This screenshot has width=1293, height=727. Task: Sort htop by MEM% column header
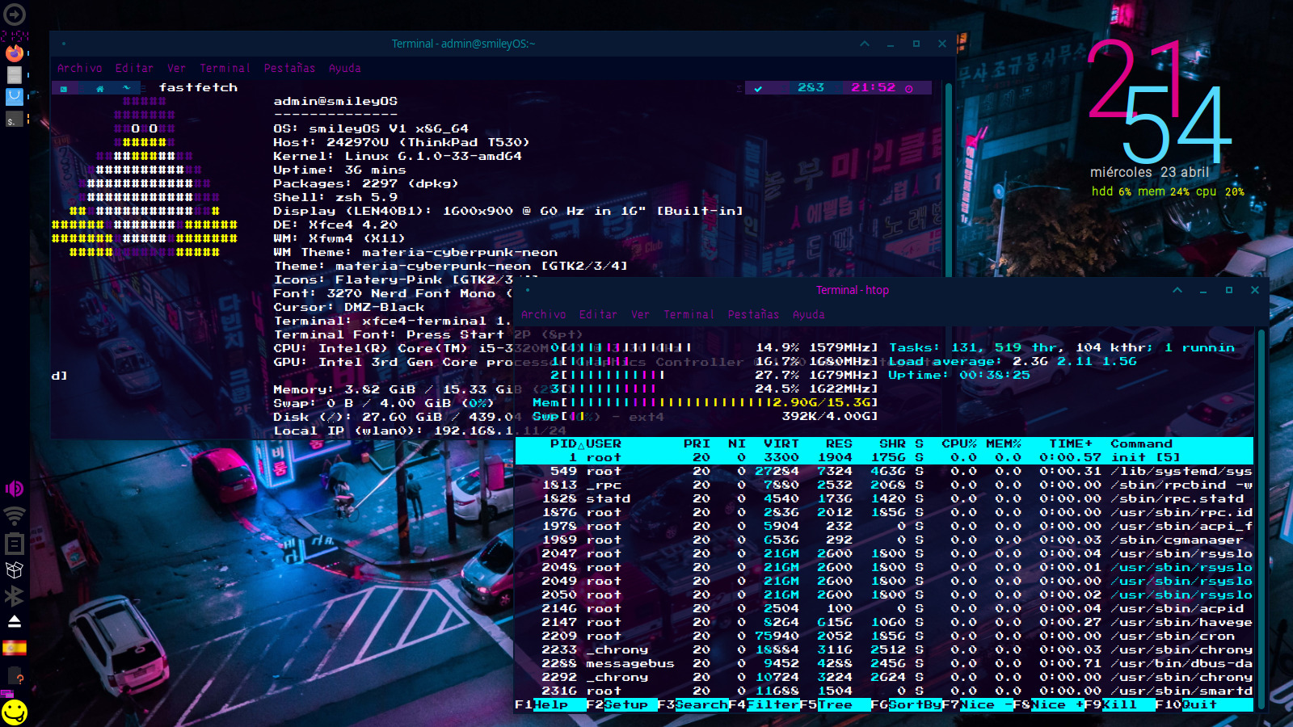coord(1004,444)
